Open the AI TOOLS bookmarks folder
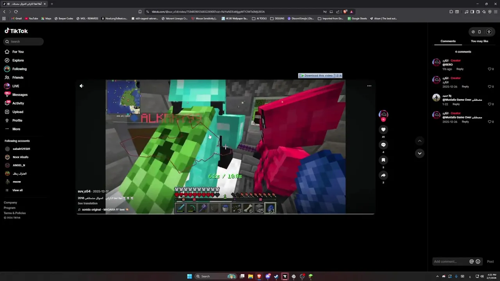500x281 pixels. [x=259, y=18]
